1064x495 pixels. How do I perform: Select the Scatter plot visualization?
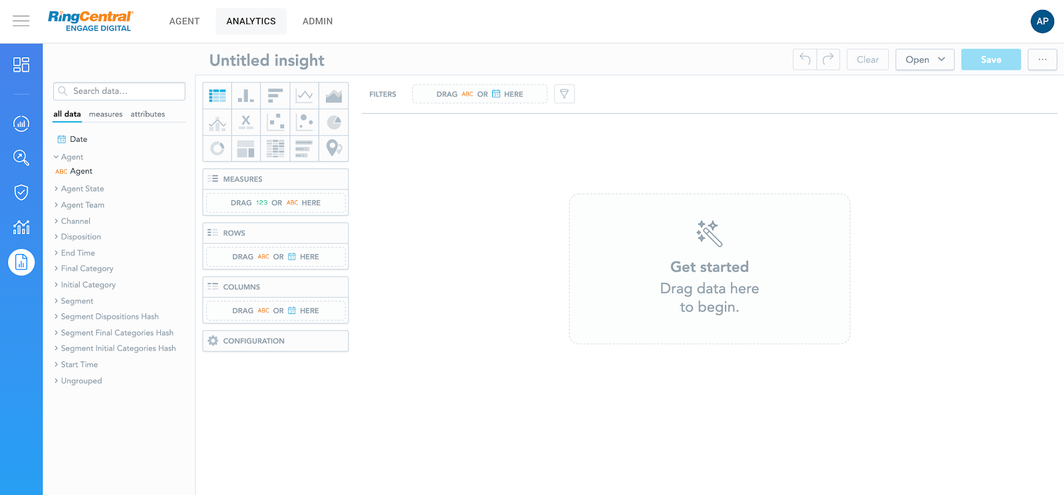275,122
